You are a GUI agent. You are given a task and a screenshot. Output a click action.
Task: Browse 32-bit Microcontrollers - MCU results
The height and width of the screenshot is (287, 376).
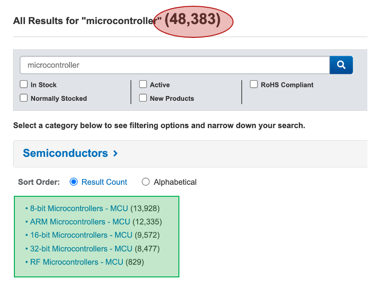pyautogui.click(x=81, y=249)
